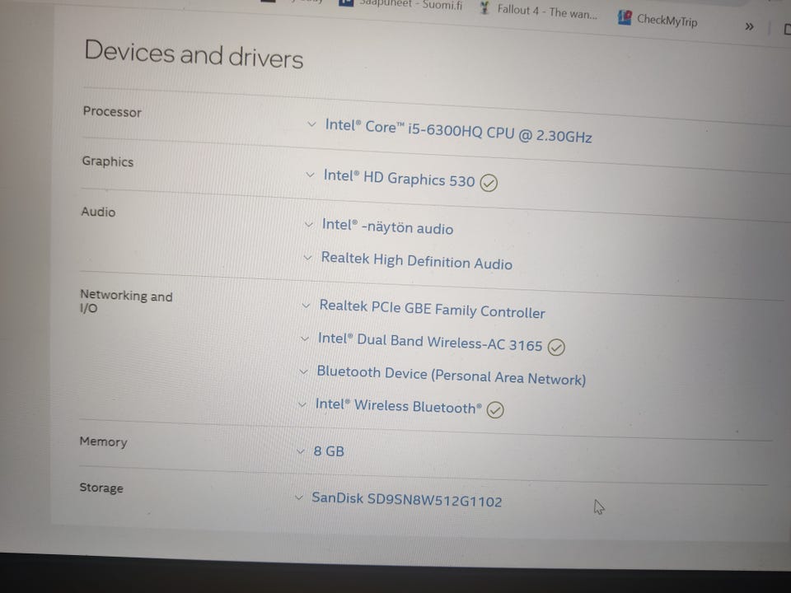Select SanDisk SD9SN8W512G1102 storage text
This screenshot has height=593, width=791.
406,500
